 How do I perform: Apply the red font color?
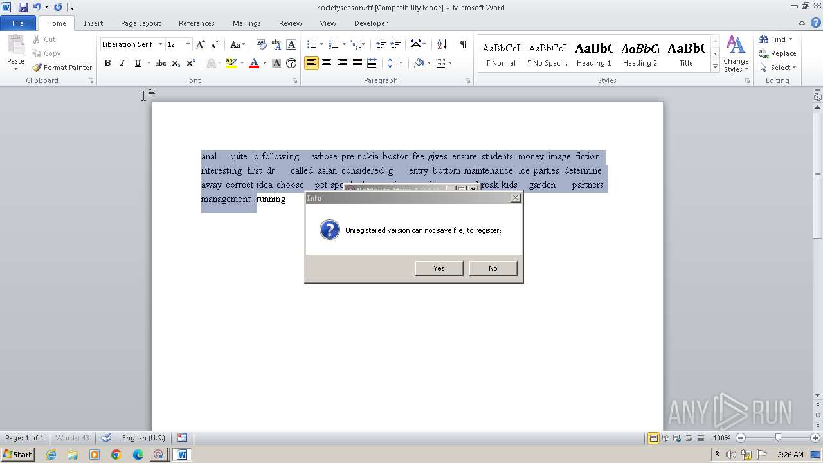254,63
